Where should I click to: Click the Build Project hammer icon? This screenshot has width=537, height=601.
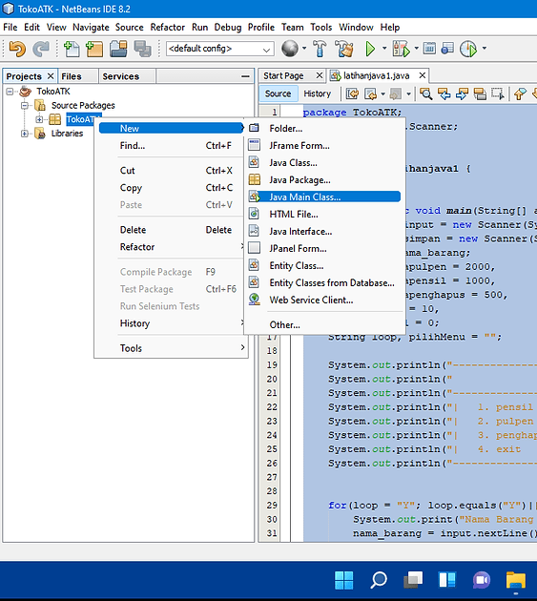(x=320, y=49)
